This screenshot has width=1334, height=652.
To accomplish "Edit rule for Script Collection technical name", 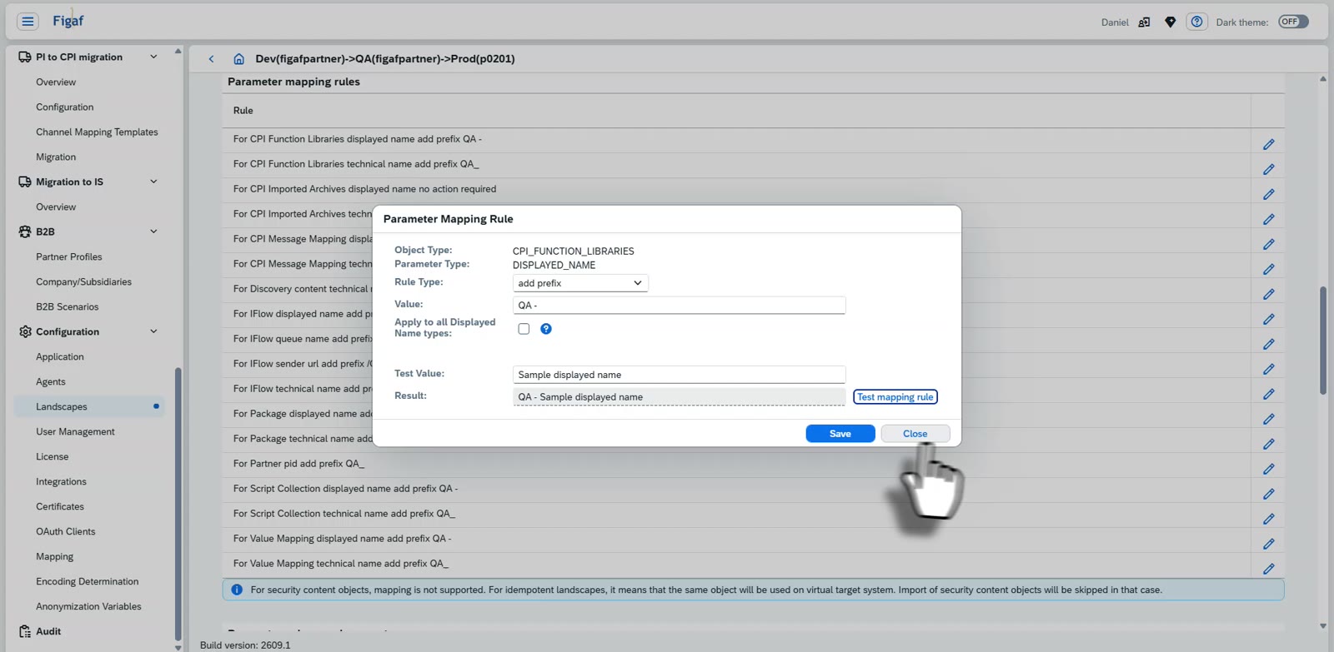I will click(x=1268, y=519).
